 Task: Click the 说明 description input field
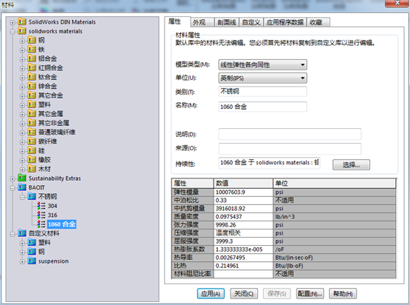(290, 134)
